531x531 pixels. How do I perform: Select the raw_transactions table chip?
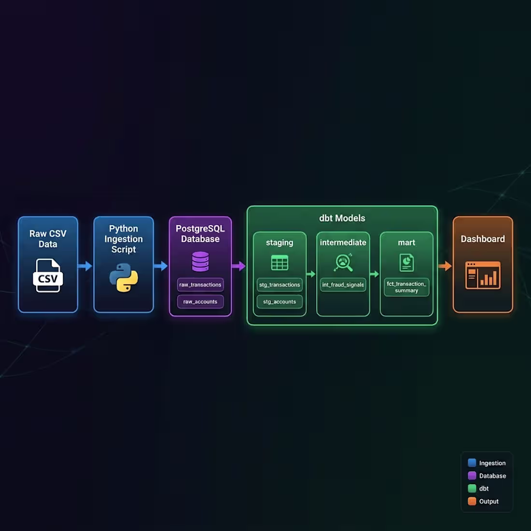click(x=200, y=285)
